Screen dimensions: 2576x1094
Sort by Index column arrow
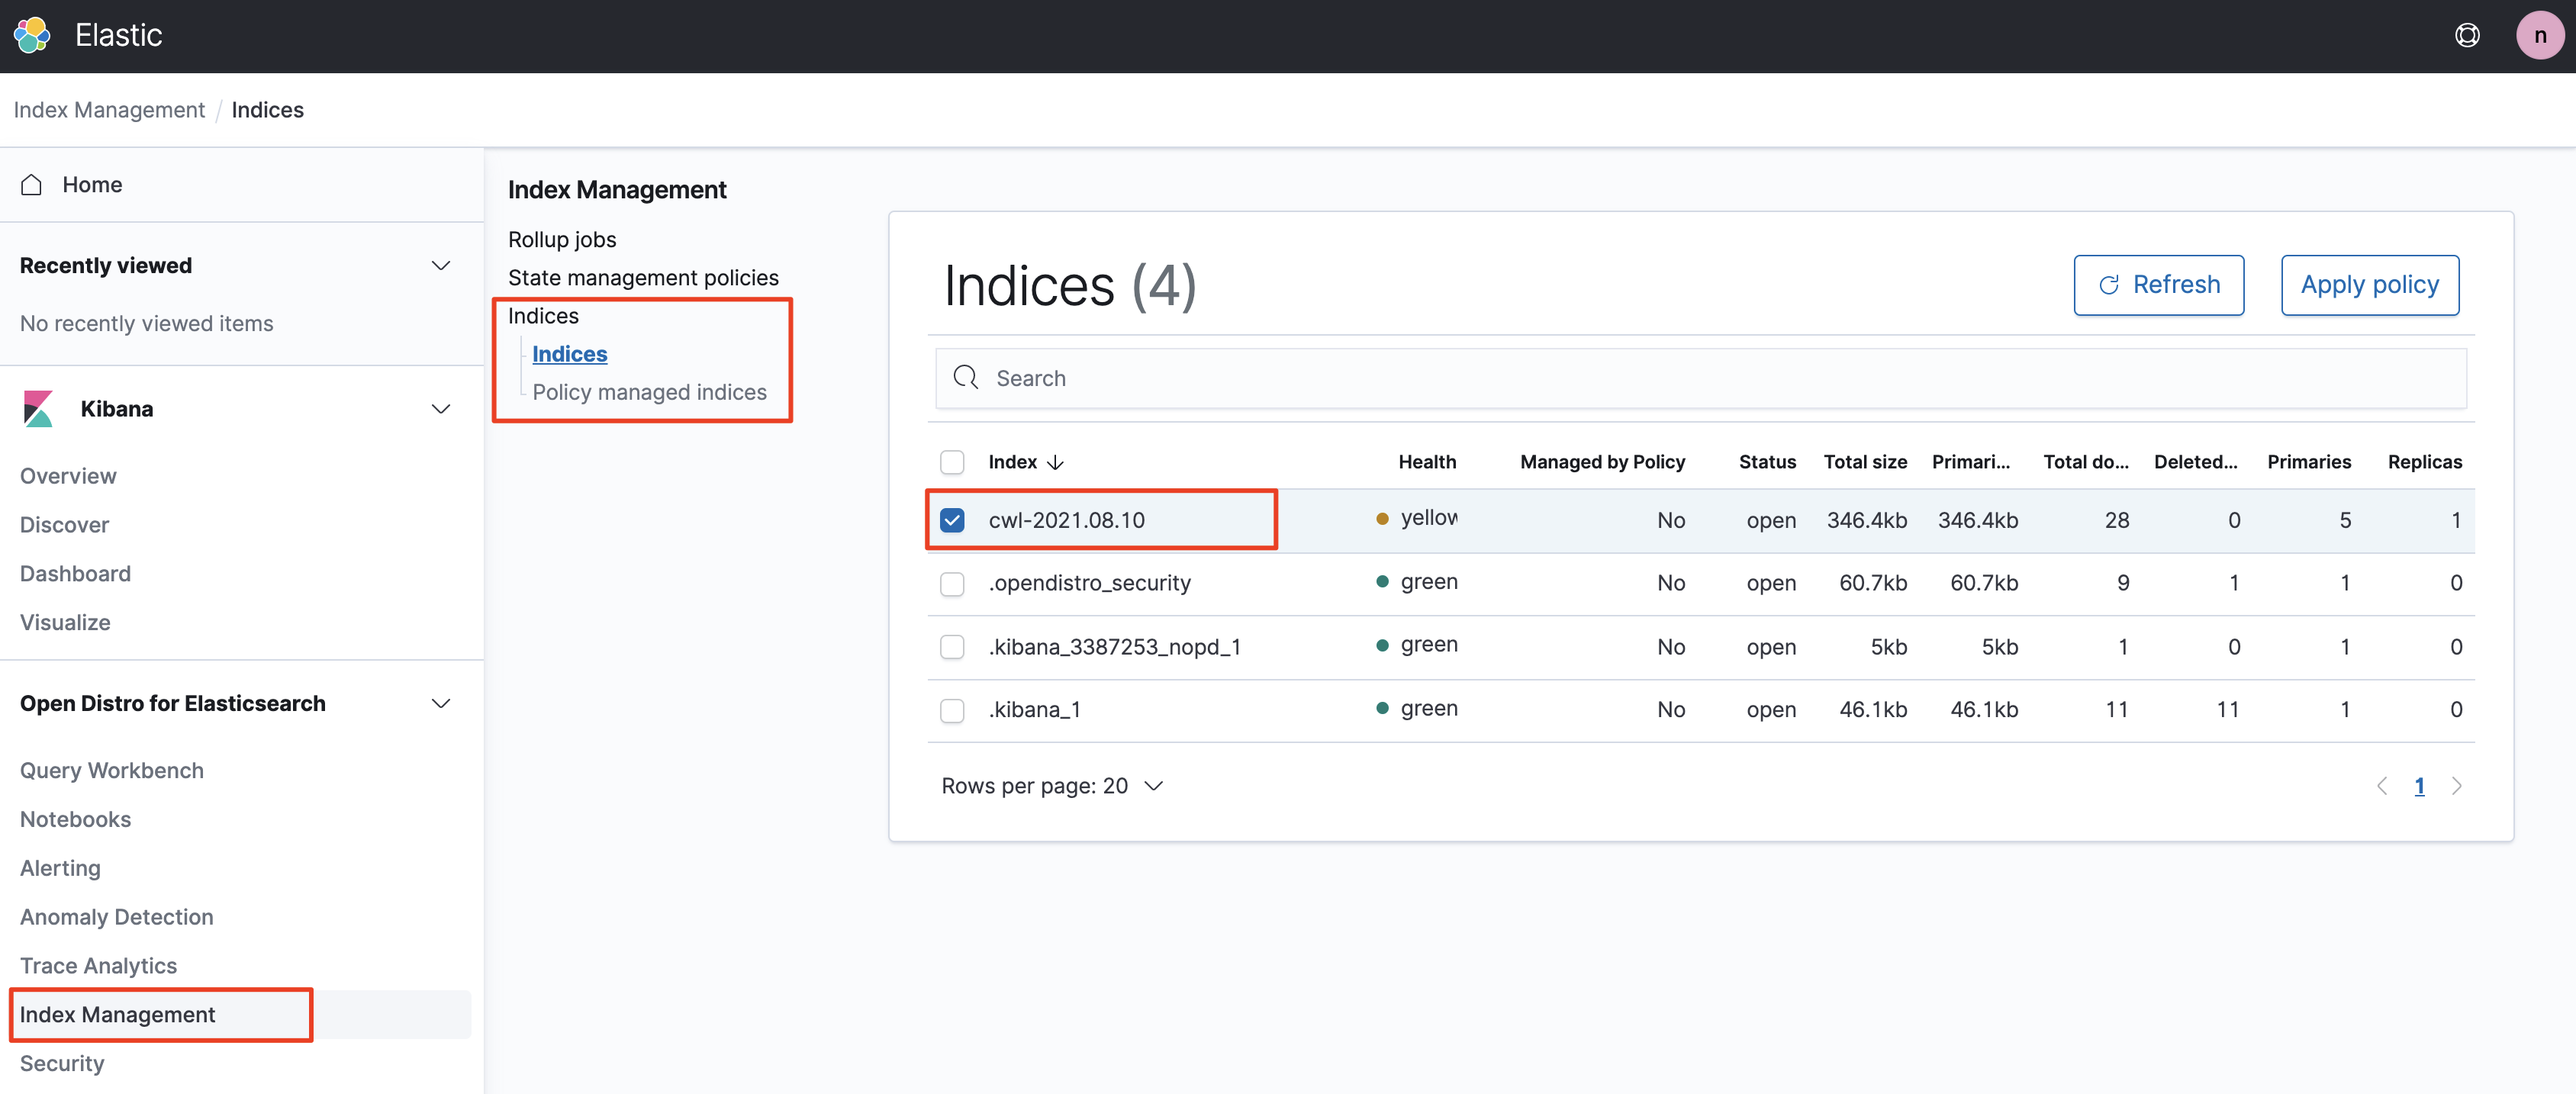tap(1055, 462)
